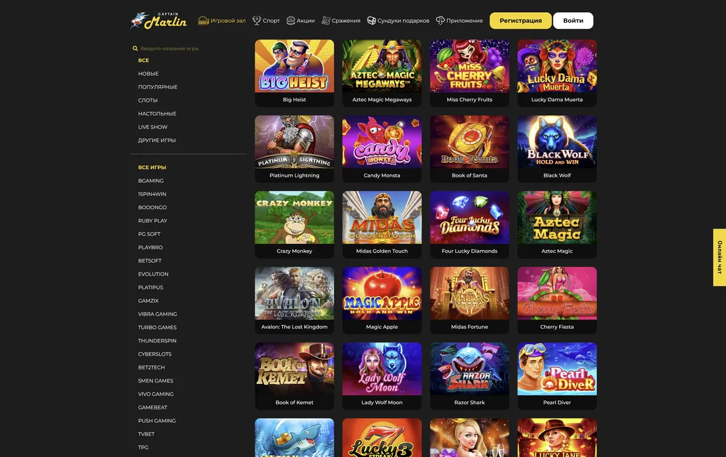Screen dimensions: 726x457
Task: Select the НОВЫЕ category filter
Action: click(148, 74)
